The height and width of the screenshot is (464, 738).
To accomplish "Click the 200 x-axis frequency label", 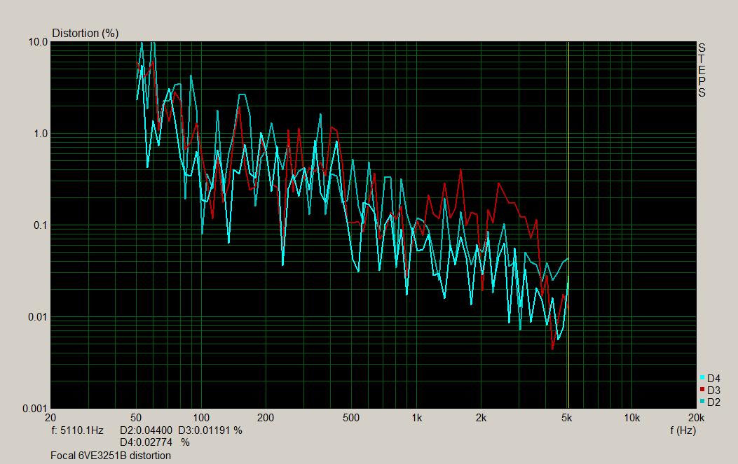I will (x=266, y=418).
